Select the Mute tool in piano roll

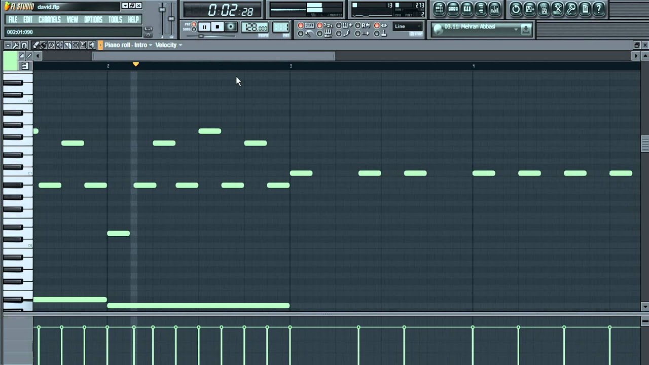point(59,45)
